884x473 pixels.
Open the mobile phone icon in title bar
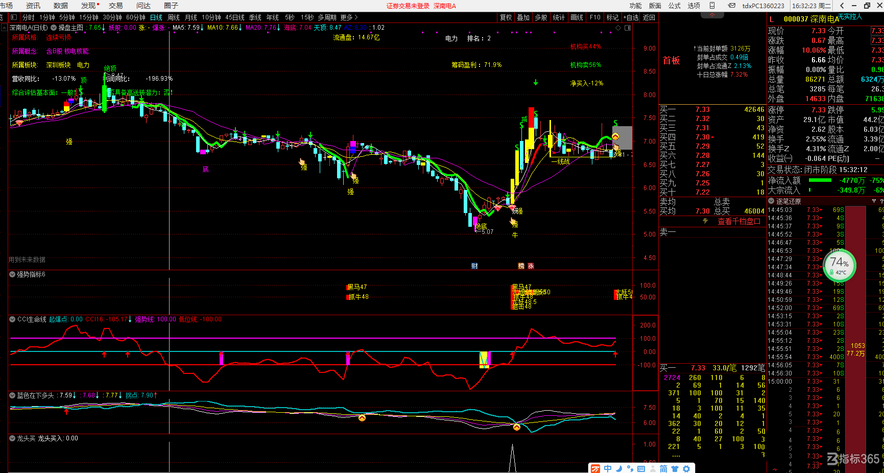click(712, 6)
